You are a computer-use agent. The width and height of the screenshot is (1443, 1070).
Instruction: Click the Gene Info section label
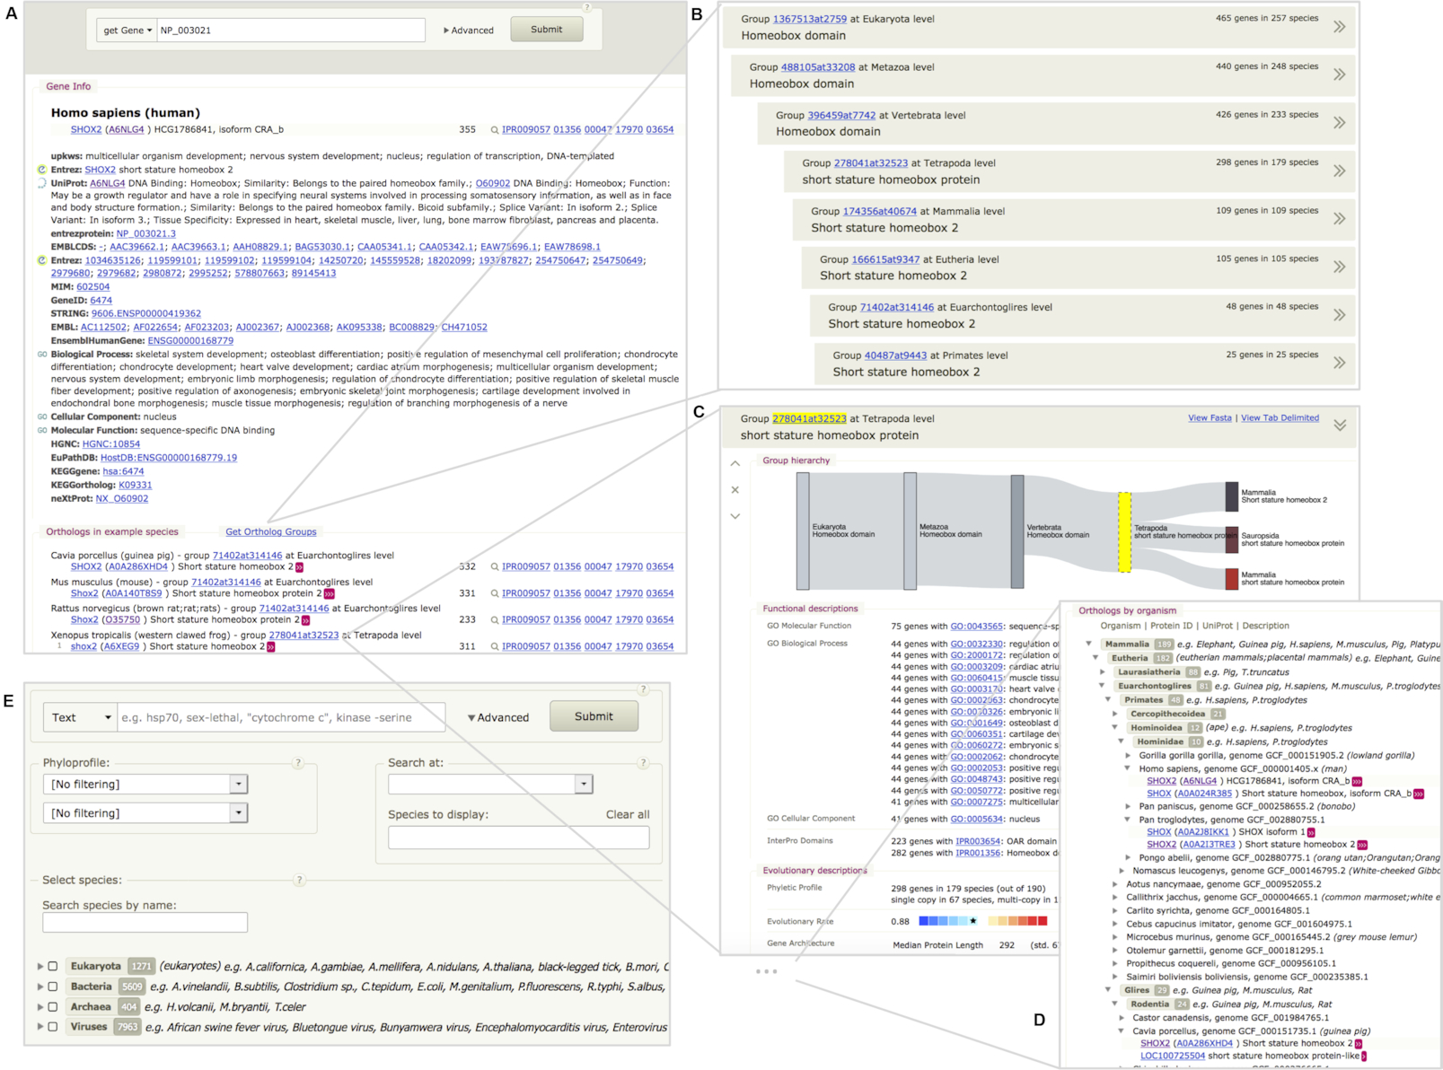pos(68,86)
